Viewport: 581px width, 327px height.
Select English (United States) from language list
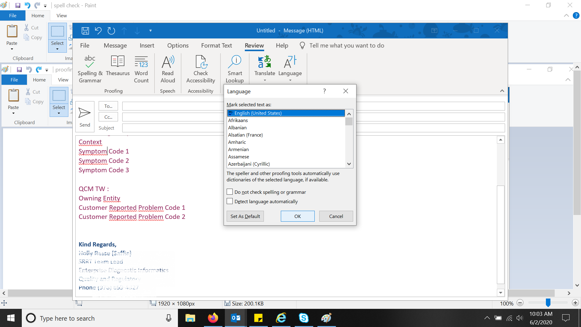pos(285,113)
